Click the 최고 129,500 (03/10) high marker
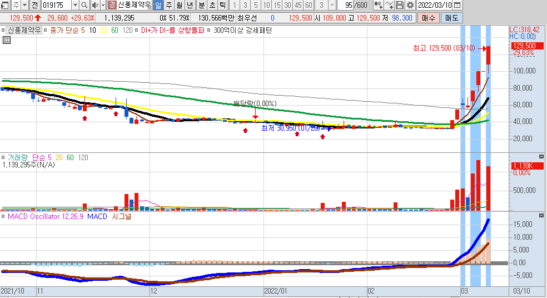 click(x=444, y=48)
